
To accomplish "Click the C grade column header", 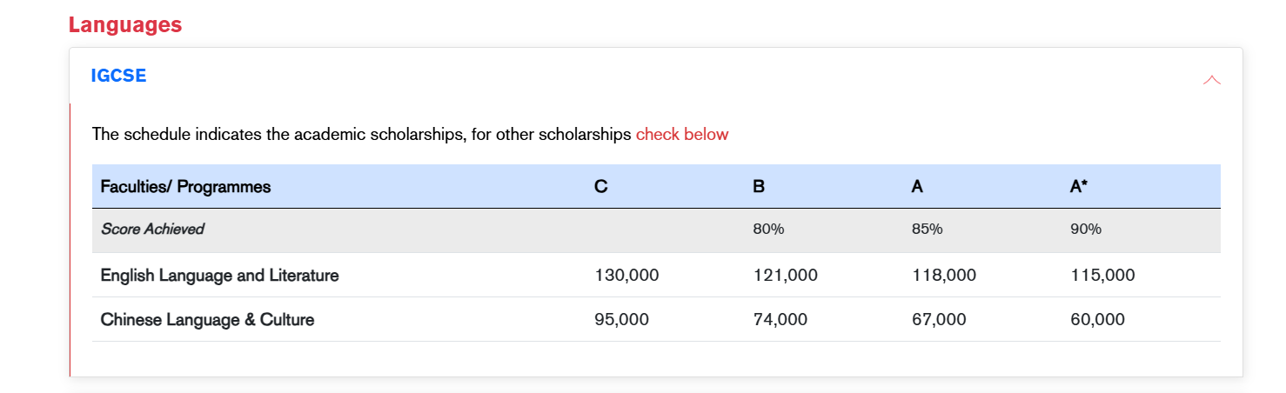I will 600,187.
